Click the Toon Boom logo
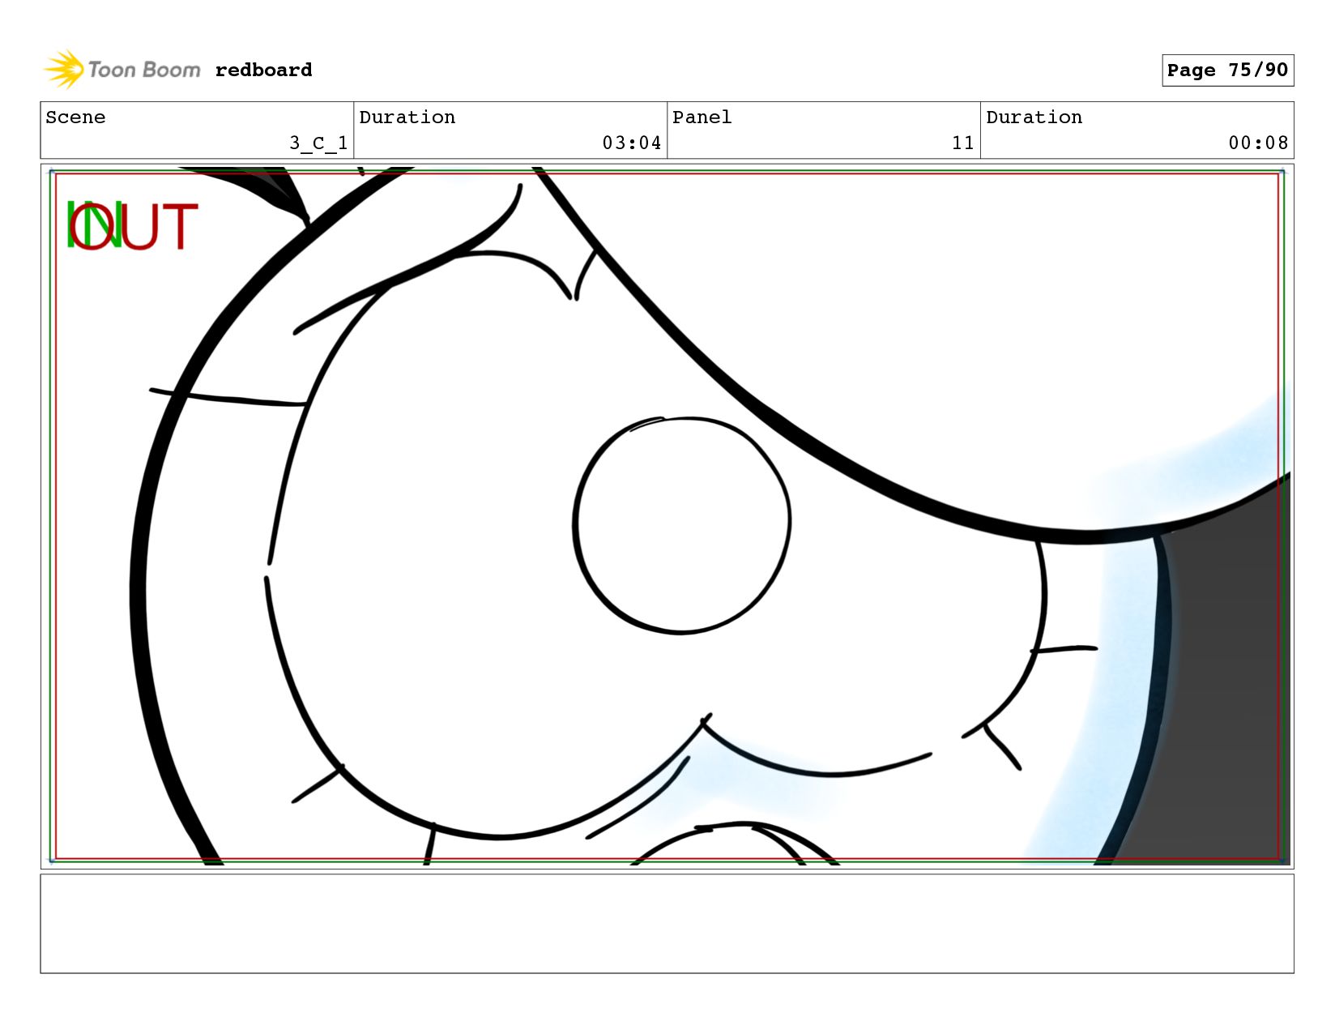Screen dimensions: 1335x1034 click(x=122, y=70)
